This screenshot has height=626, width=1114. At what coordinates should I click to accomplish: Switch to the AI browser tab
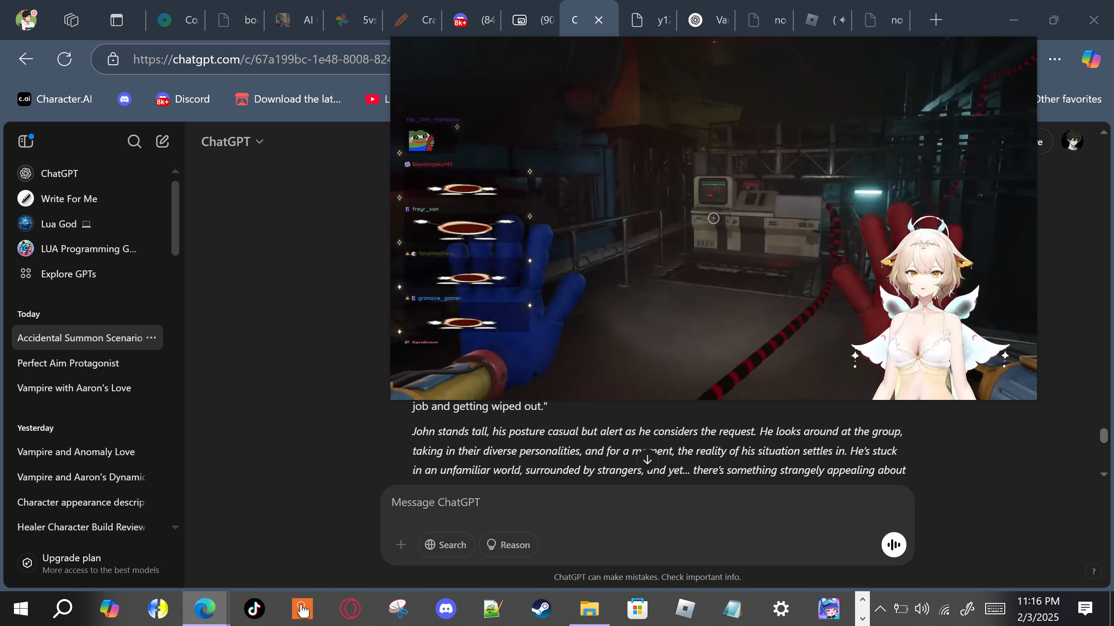(x=295, y=20)
